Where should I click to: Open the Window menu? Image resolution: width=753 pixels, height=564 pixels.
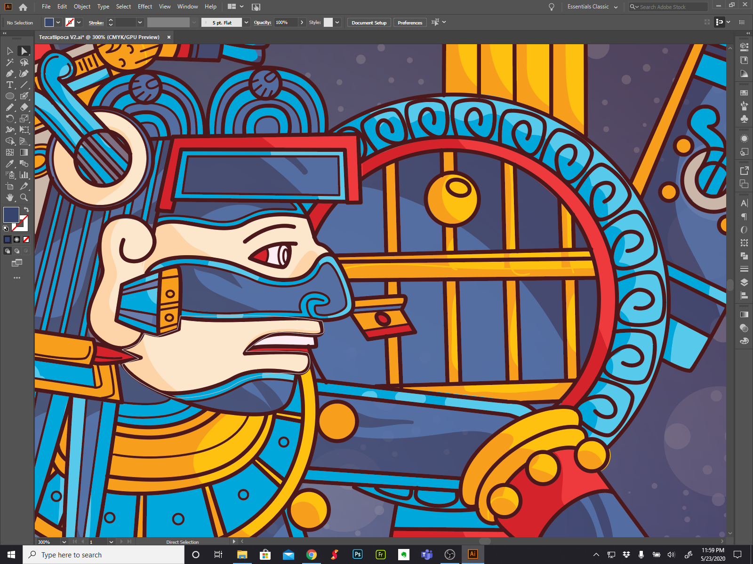[x=187, y=7]
